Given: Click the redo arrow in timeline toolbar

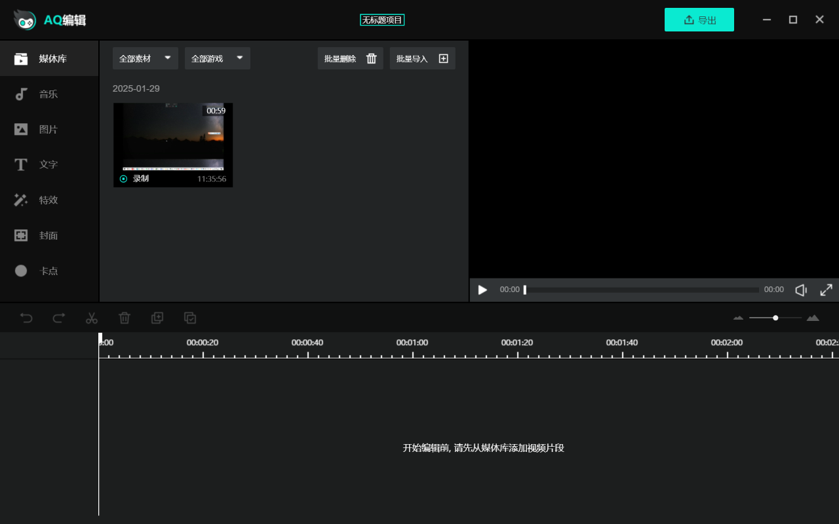Looking at the screenshot, I should tap(59, 318).
